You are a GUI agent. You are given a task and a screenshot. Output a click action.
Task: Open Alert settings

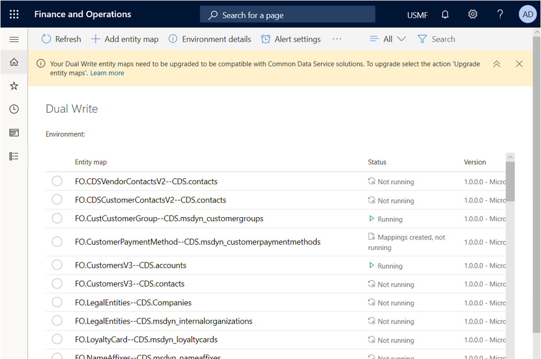291,39
